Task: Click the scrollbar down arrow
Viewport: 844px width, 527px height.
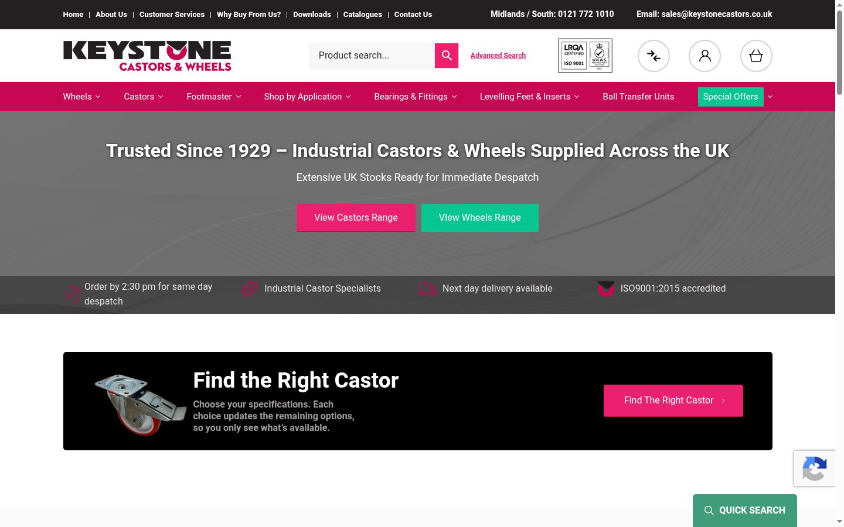Action: pyautogui.click(x=839, y=521)
